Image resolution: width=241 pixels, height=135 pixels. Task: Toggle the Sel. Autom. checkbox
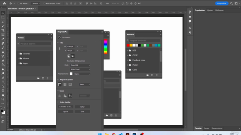(x=18, y=3)
